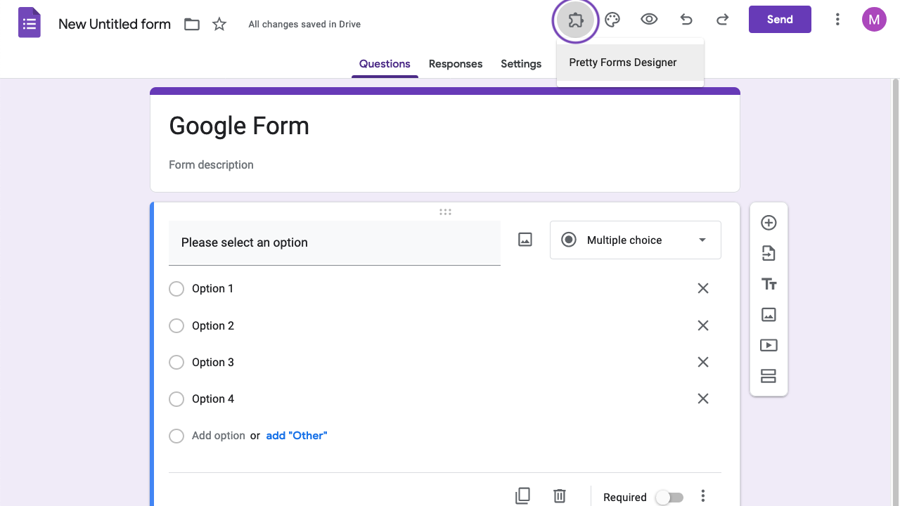Switch to the Responses tab
Viewport: 900px width, 506px height.
click(x=456, y=64)
